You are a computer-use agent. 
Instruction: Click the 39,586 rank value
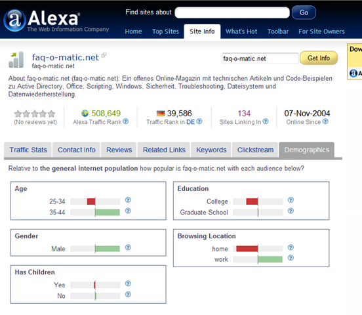click(179, 114)
